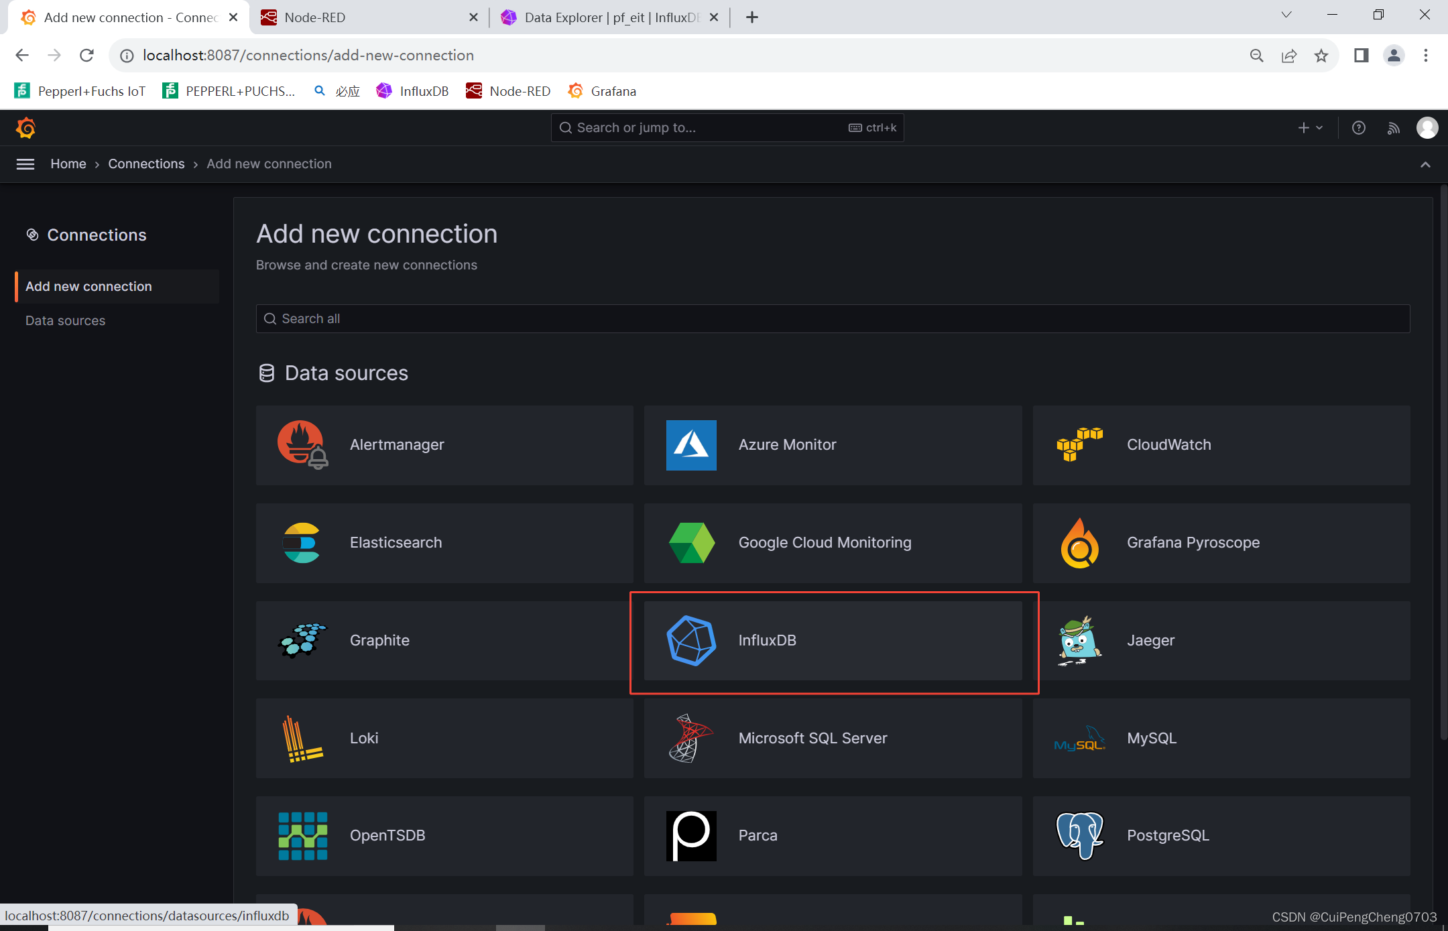The width and height of the screenshot is (1448, 931).
Task: Click the CloudWatch logo icon
Action: coord(1080,445)
